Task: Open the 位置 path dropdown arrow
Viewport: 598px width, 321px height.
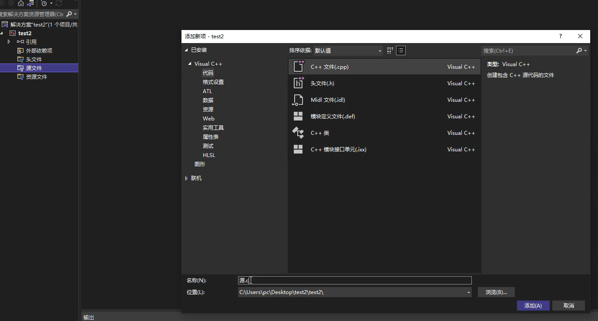Action: [x=469, y=292]
